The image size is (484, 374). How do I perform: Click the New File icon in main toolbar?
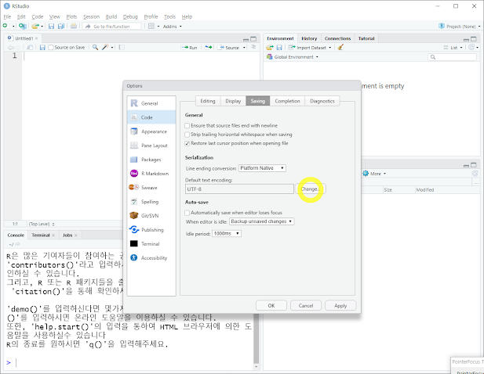pyautogui.click(x=5, y=26)
